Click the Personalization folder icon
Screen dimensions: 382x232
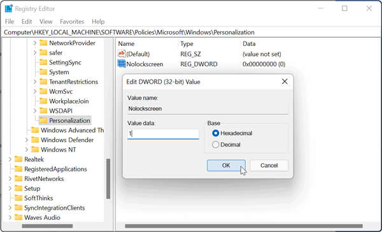(43, 120)
